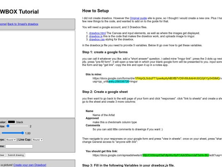Open the 'Back to 3magi's drawbox' link

tap(23, 24)
